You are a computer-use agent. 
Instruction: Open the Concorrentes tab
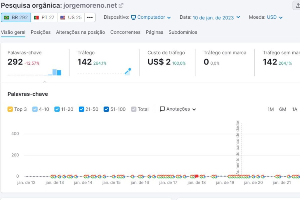125,32
